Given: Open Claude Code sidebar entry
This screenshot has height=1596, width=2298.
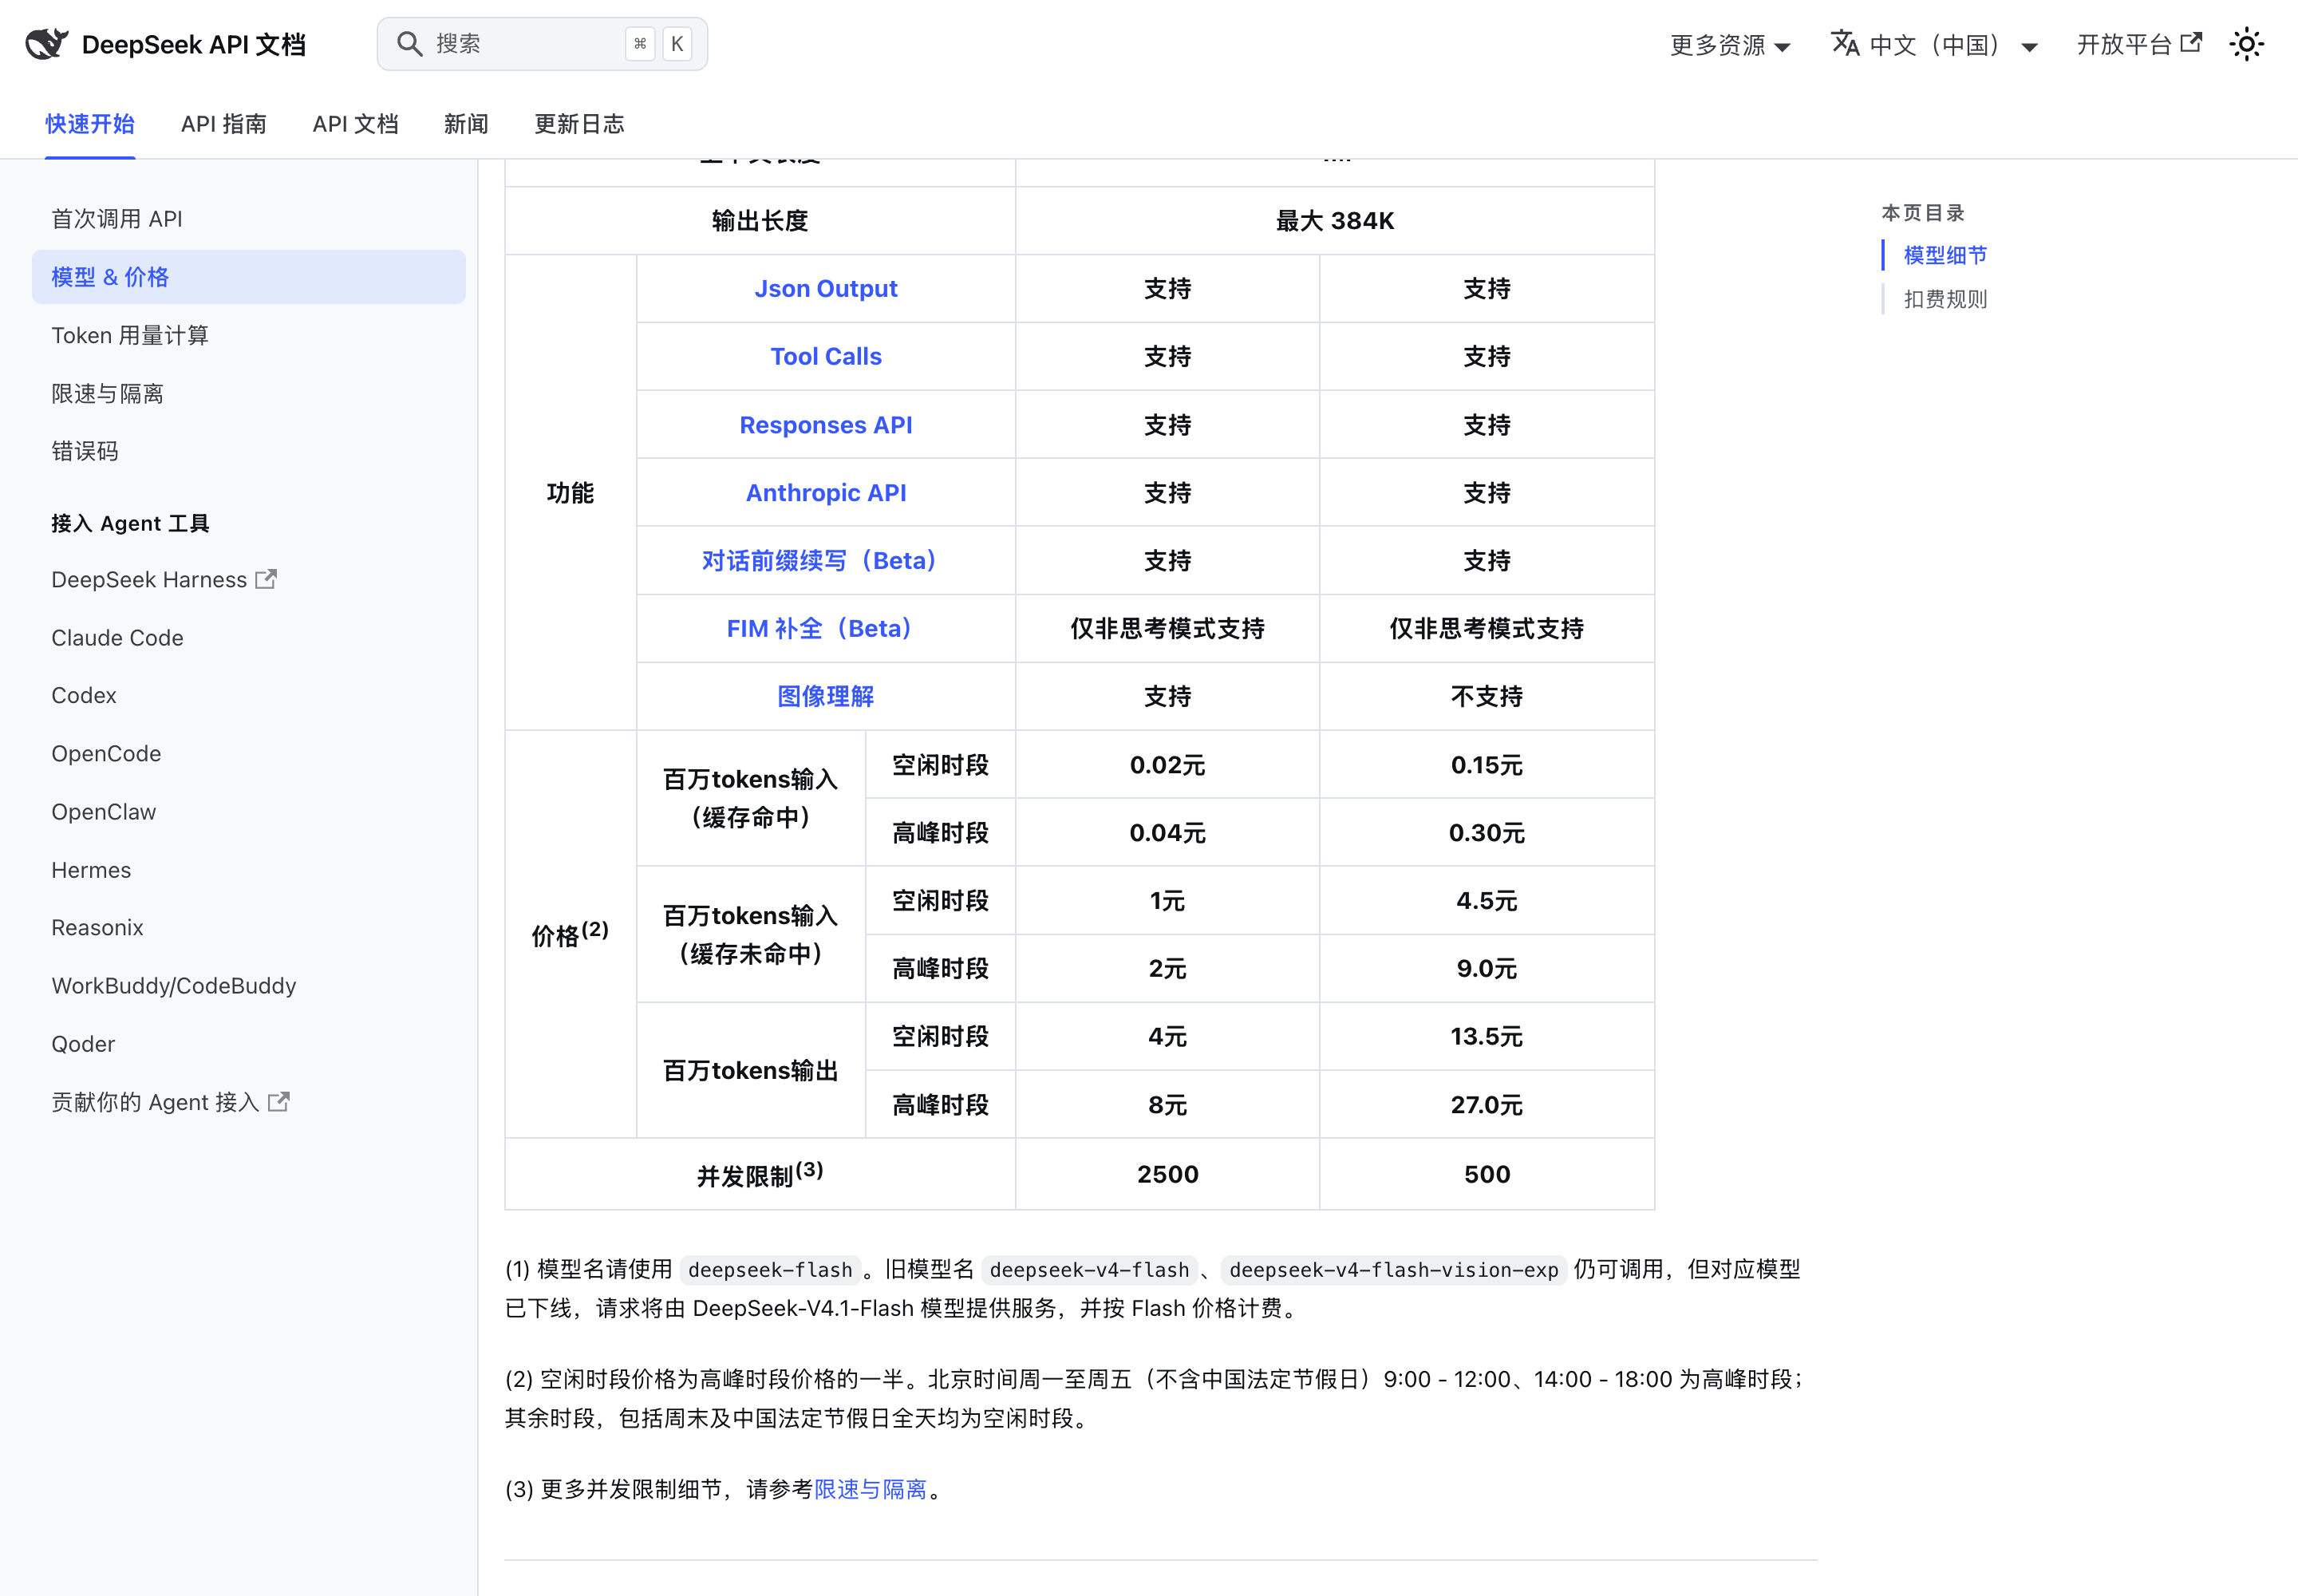Looking at the screenshot, I should 249,638.
